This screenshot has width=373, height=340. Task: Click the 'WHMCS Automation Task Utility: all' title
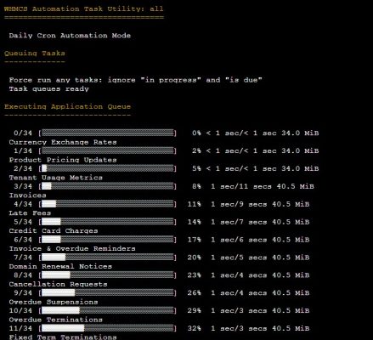click(x=84, y=8)
